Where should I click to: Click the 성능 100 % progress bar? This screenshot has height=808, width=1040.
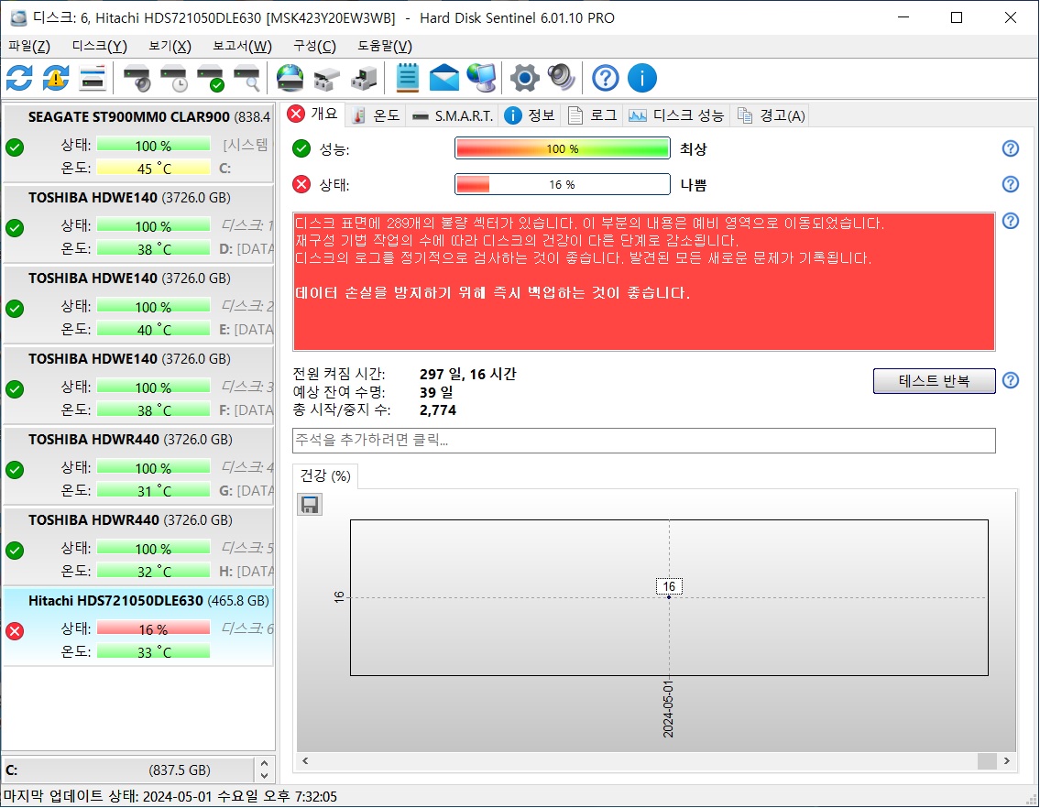coord(563,148)
